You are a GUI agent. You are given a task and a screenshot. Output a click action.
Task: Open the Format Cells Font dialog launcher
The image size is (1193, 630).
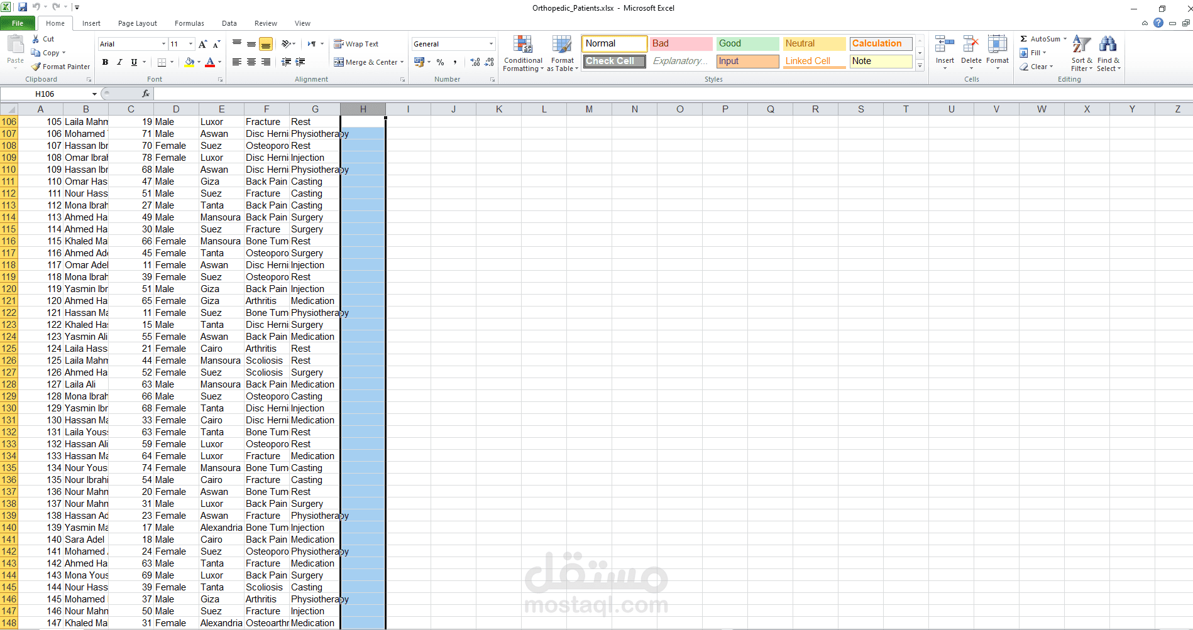(221, 80)
